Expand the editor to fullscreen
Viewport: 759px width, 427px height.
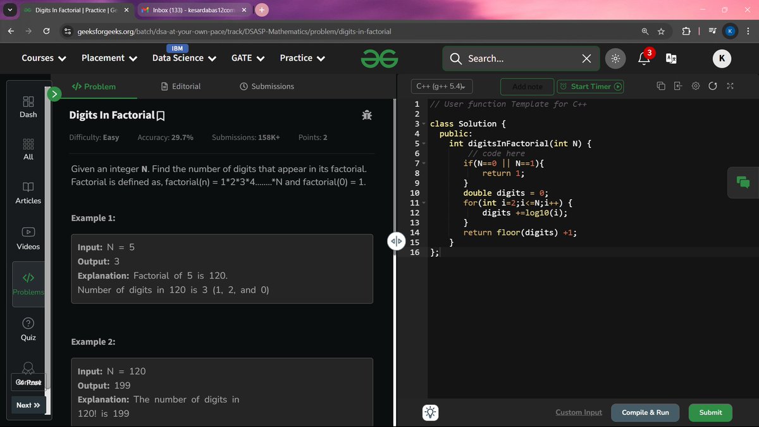730,86
